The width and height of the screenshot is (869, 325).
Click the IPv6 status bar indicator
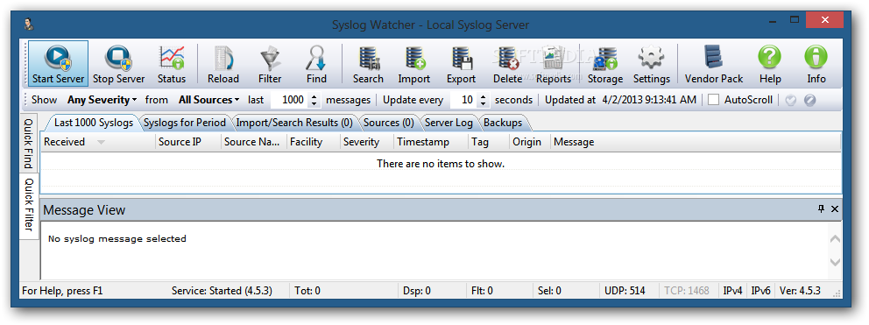760,291
